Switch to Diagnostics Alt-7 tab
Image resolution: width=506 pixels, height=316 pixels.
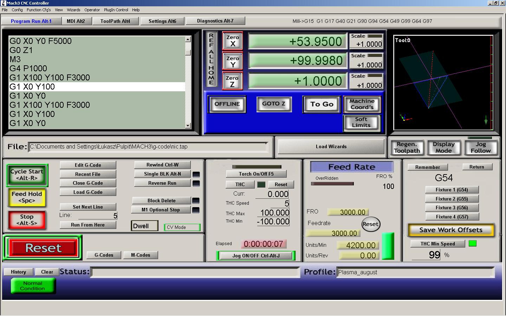point(215,21)
